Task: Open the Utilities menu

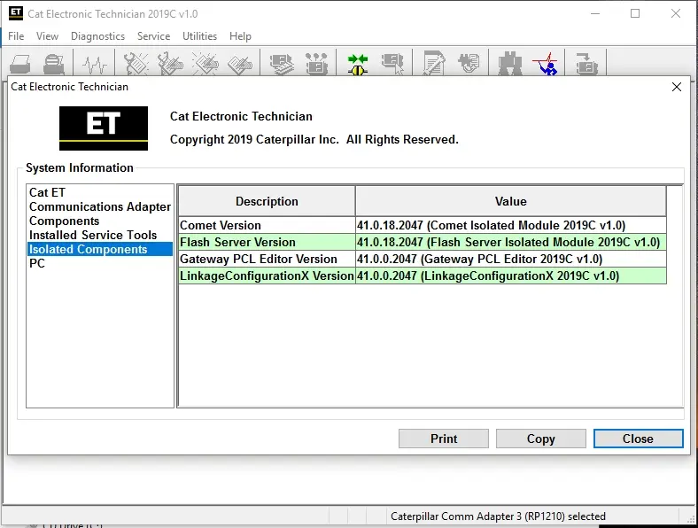Action: [x=199, y=36]
